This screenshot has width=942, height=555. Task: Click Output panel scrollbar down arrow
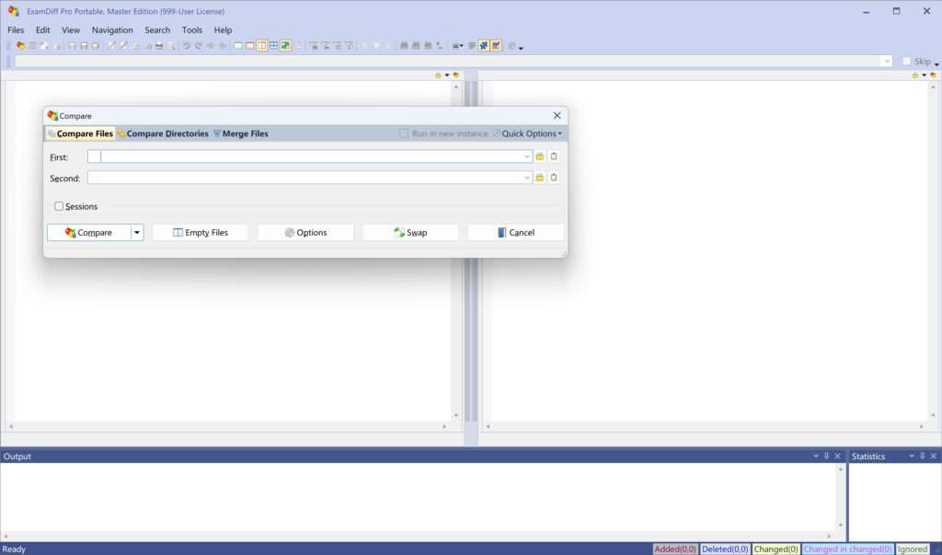click(x=841, y=525)
